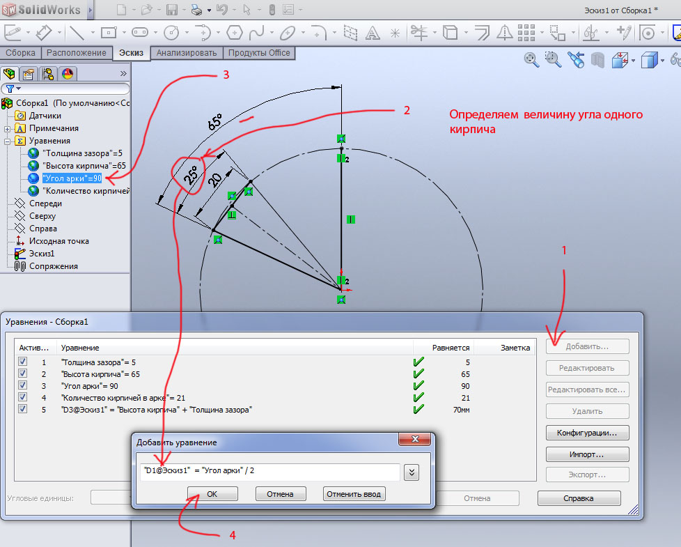This screenshot has height=547, width=681.
Task: Select the Polygon sketch tool
Action: coord(235,32)
